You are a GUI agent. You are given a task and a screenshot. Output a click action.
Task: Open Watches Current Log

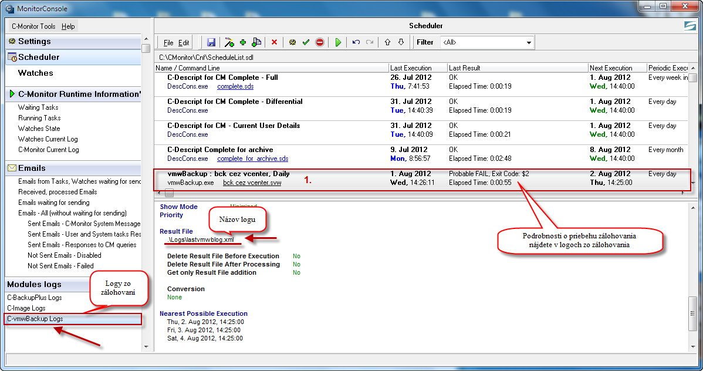coord(48,139)
